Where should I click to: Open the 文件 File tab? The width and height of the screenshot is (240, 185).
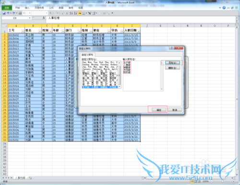(x=7, y=8)
